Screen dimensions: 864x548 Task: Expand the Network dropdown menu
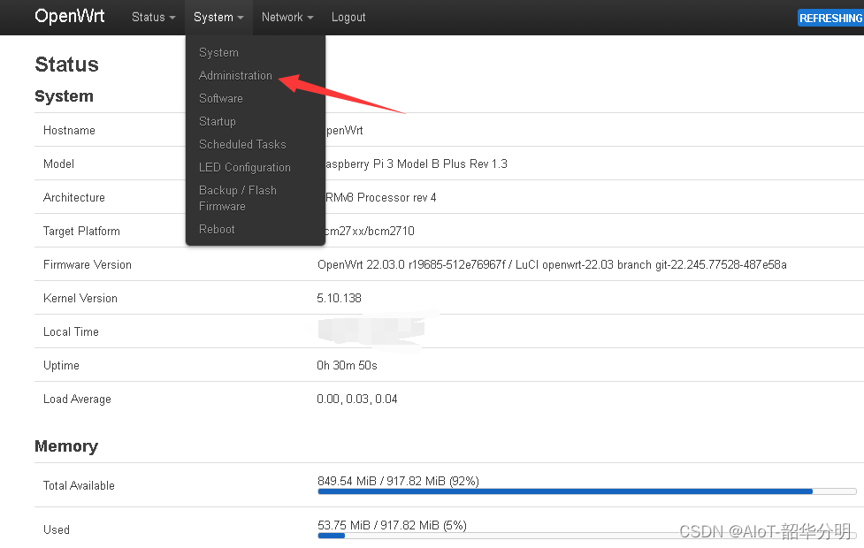tap(287, 17)
